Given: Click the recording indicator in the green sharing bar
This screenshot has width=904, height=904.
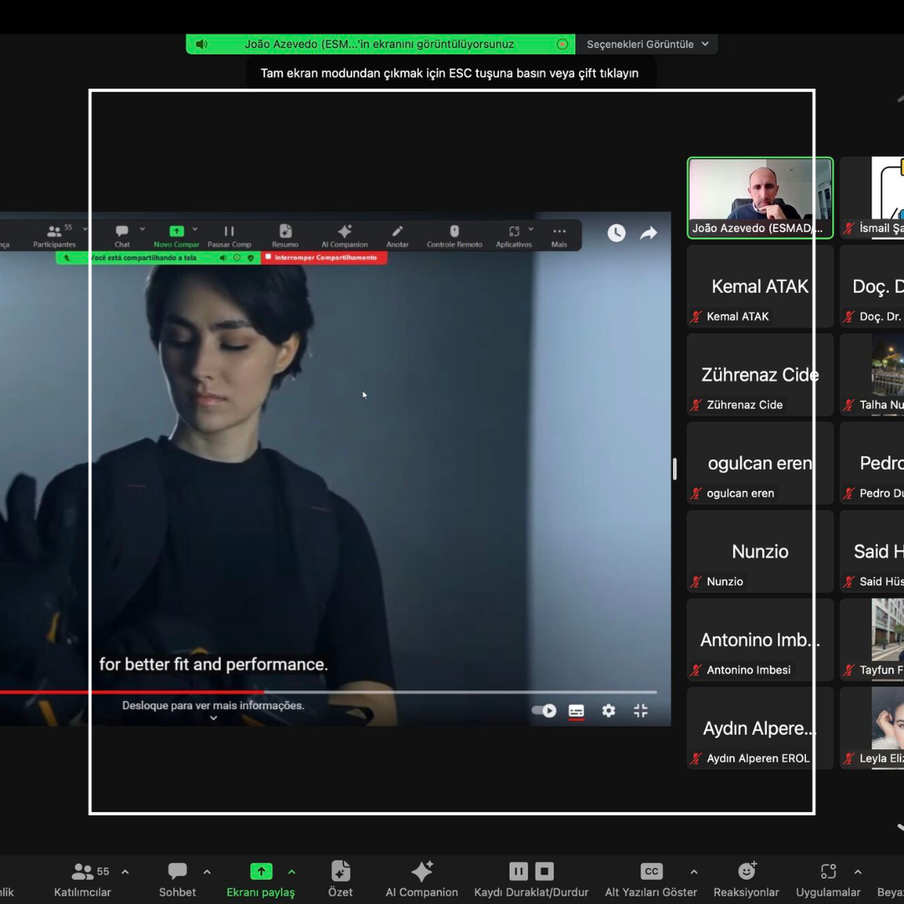Looking at the screenshot, I should tap(562, 44).
